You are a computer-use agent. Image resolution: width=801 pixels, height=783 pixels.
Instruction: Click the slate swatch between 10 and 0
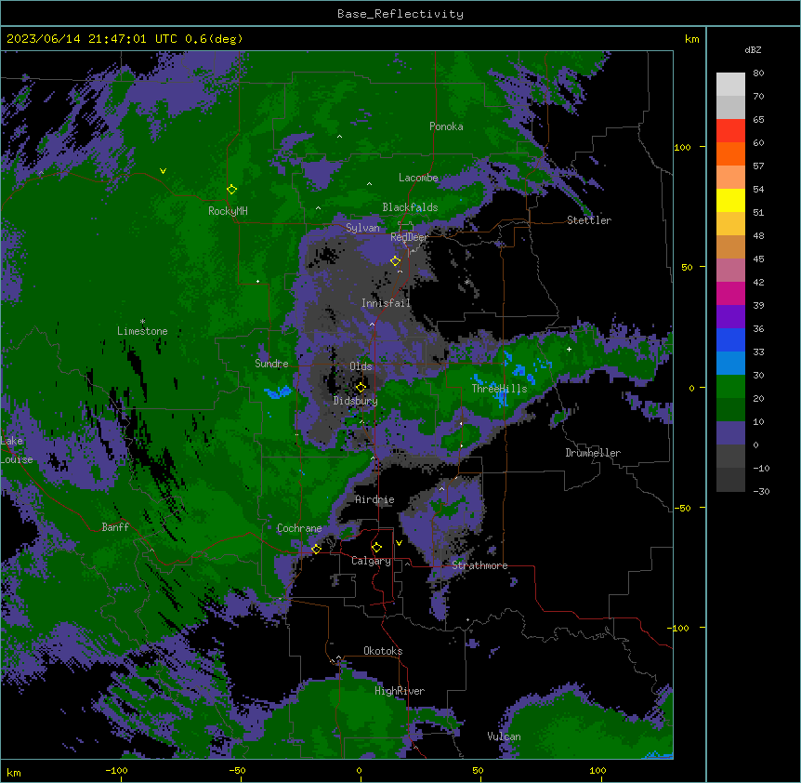click(x=730, y=433)
